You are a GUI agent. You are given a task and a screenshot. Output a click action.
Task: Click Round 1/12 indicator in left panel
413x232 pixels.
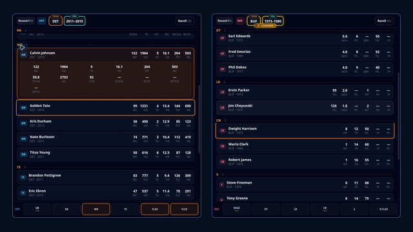(x=26, y=21)
